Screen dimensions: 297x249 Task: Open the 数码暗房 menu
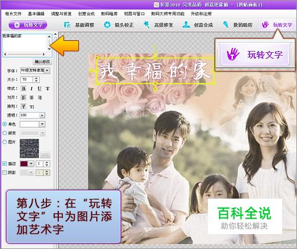[x=109, y=14]
